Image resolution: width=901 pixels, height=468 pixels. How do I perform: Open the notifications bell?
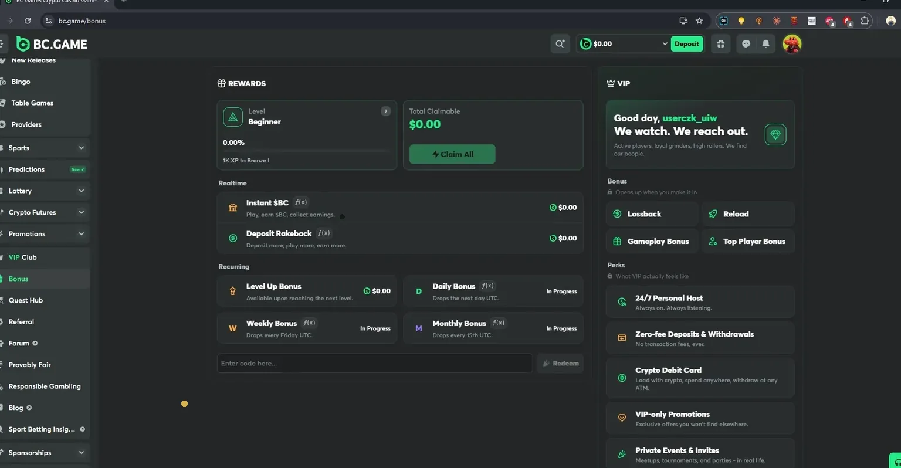765,44
